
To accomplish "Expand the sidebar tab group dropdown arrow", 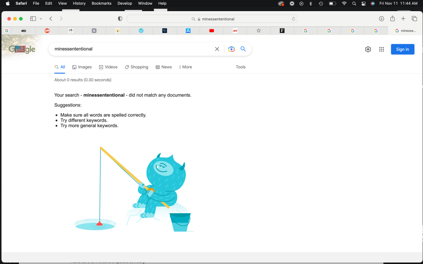I will click(41, 19).
